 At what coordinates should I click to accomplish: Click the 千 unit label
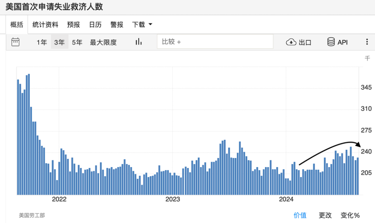tap(367, 58)
